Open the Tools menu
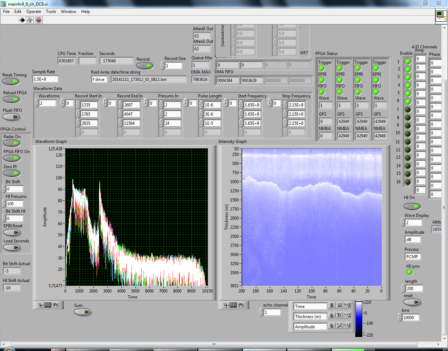 click(x=51, y=12)
